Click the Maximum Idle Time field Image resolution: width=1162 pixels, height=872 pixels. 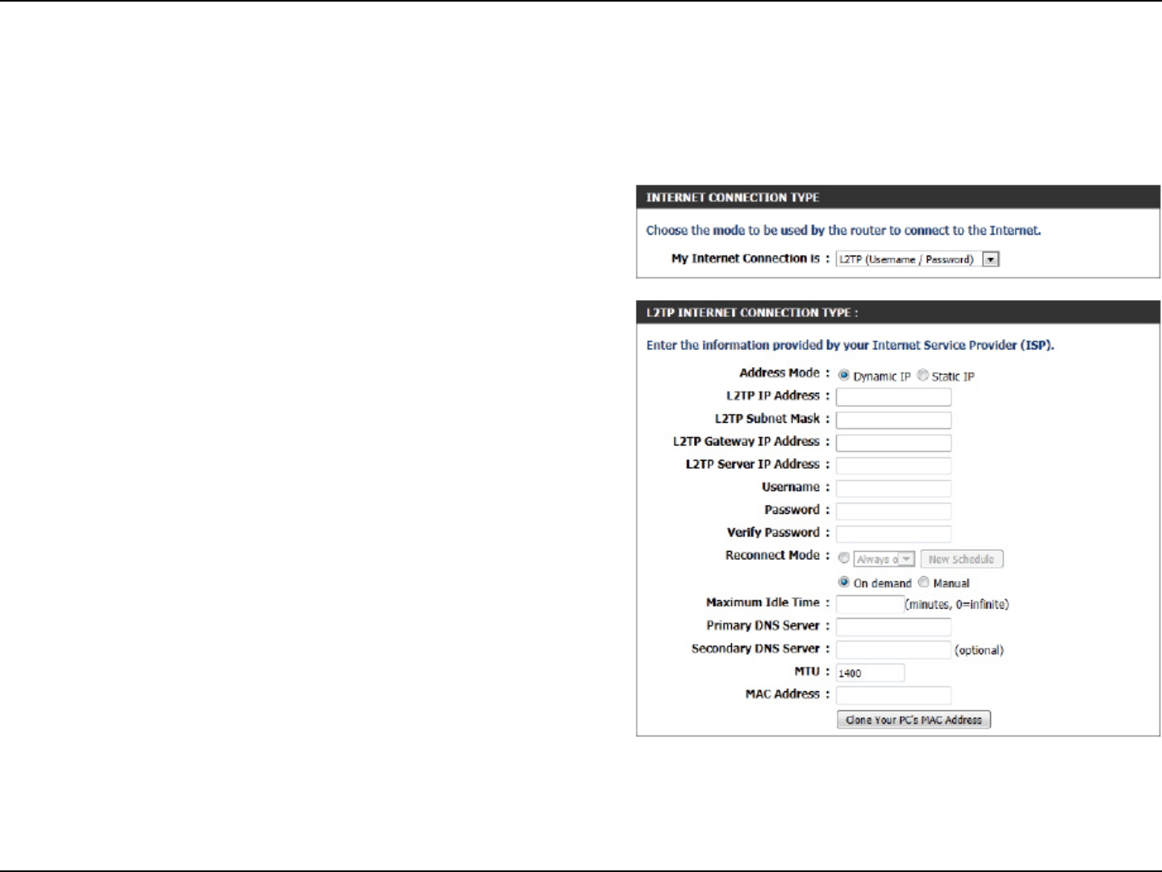point(870,604)
